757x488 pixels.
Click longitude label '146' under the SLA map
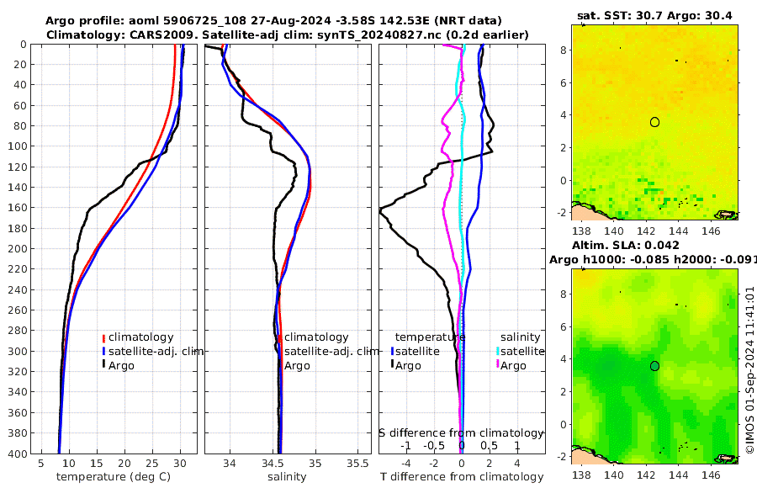[x=711, y=475]
